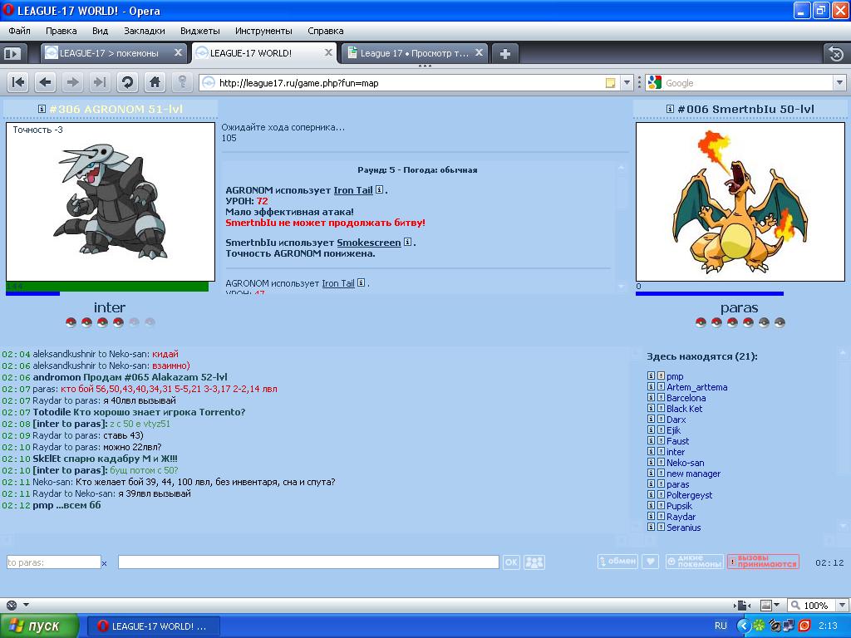Toggle вызовы принимаются challenges button

[763, 562]
